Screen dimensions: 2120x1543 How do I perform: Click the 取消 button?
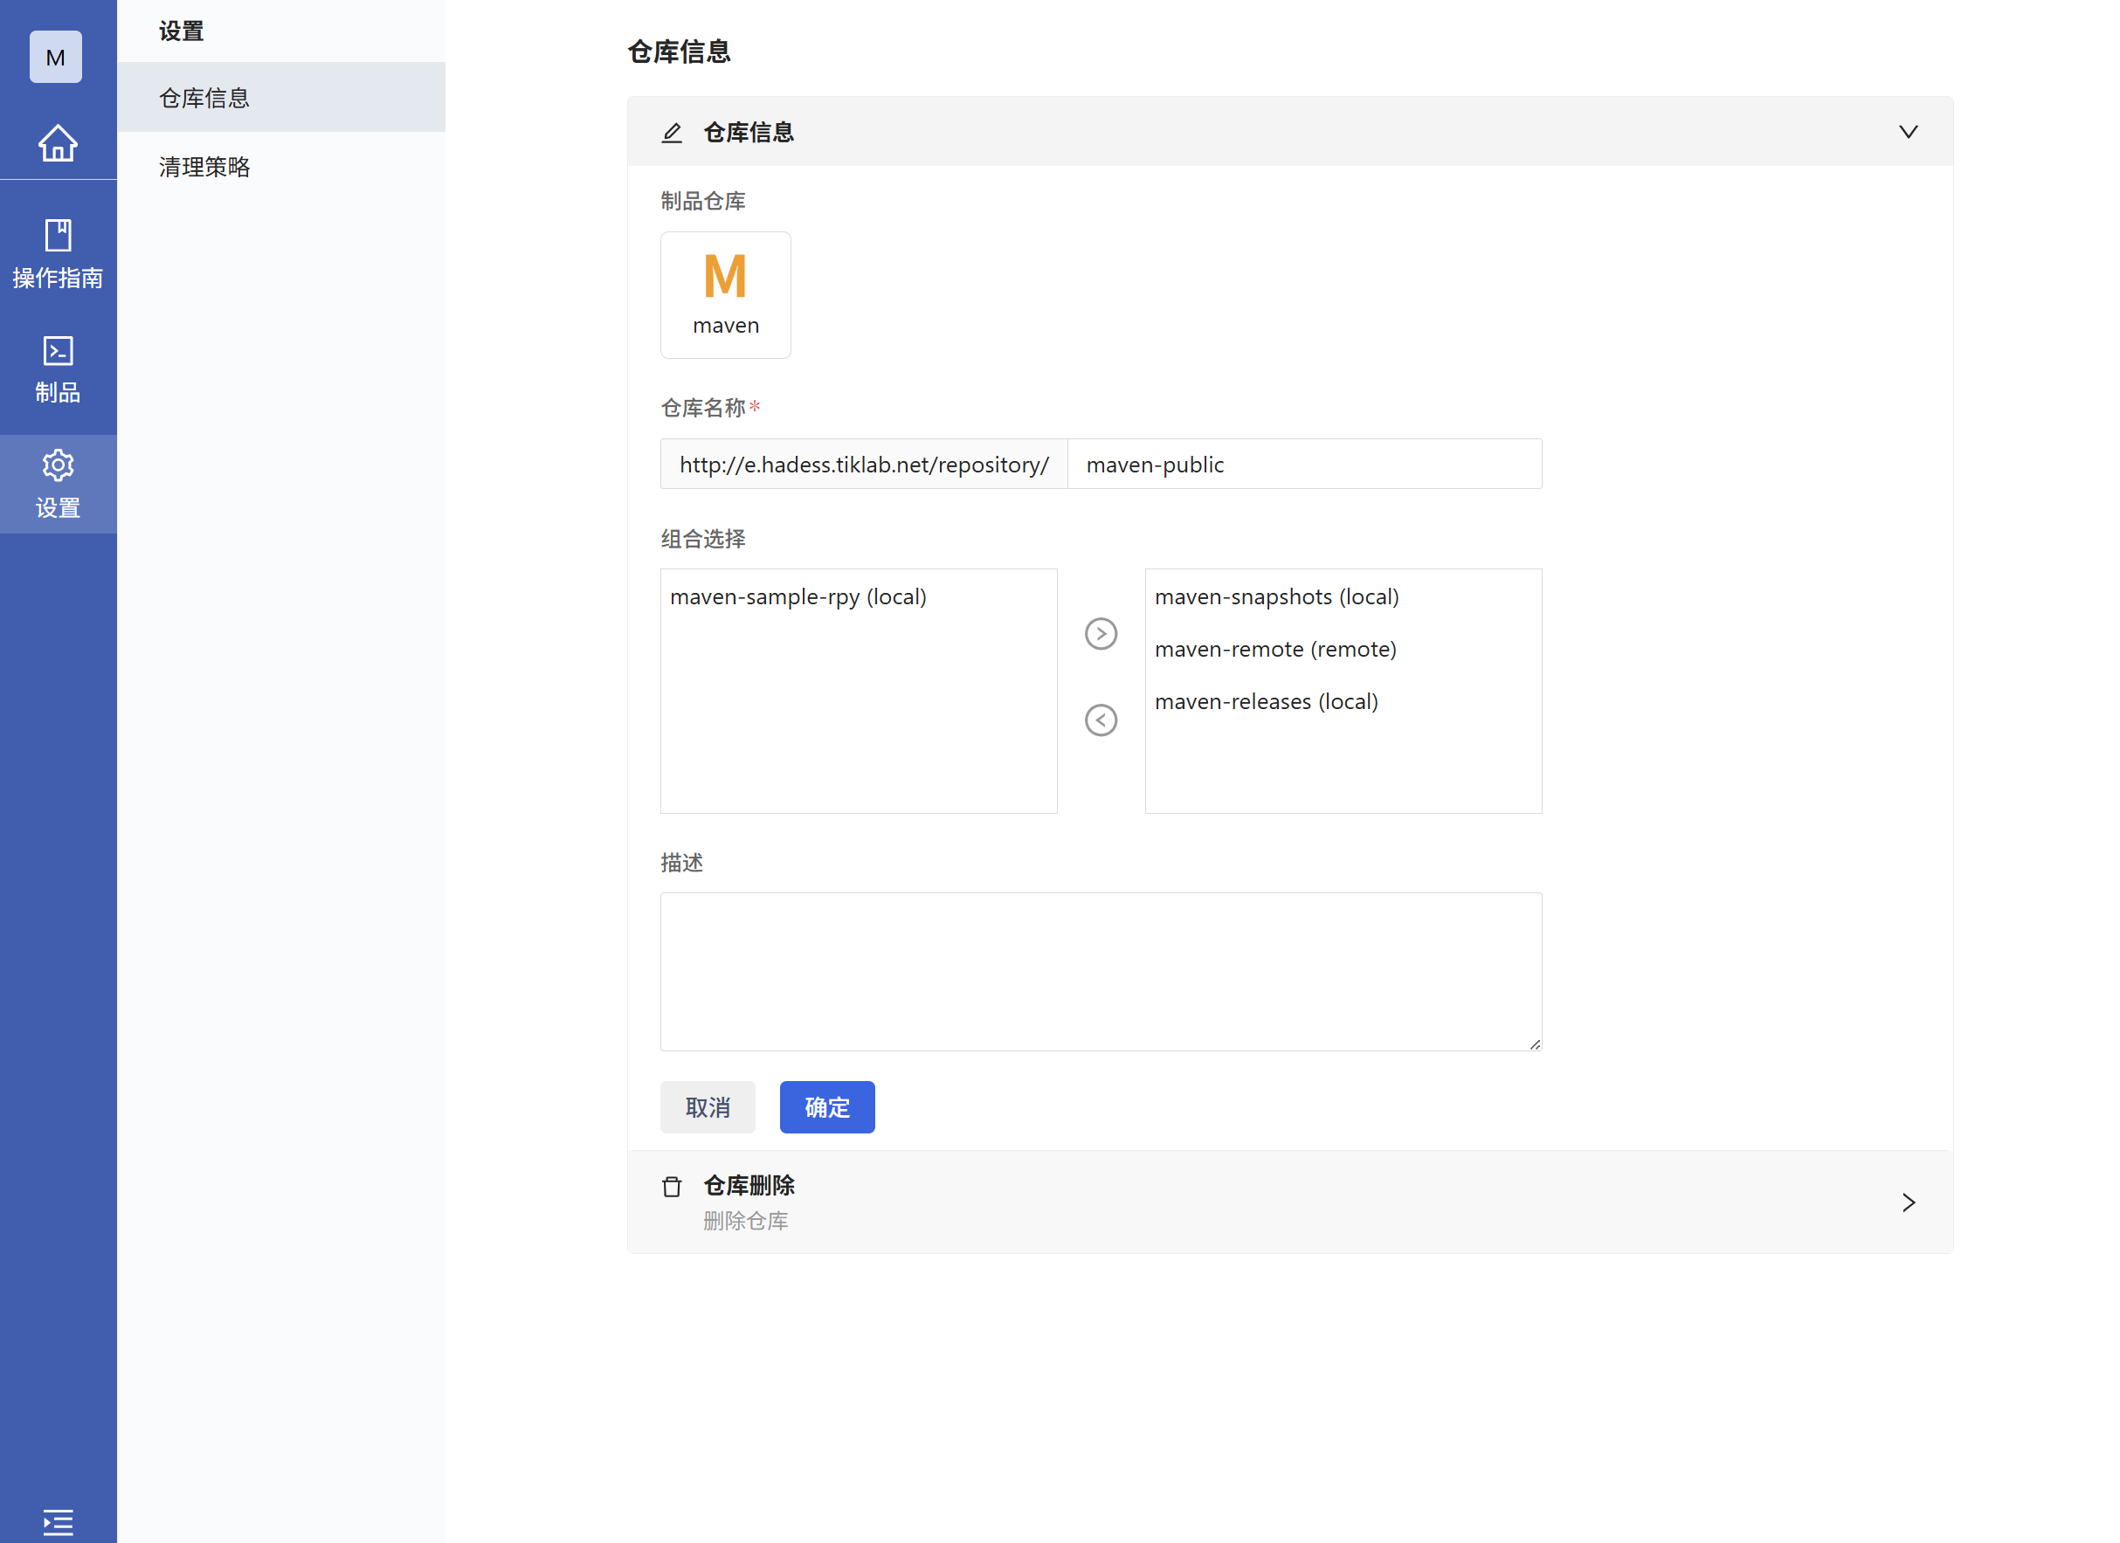coord(707,1106)
